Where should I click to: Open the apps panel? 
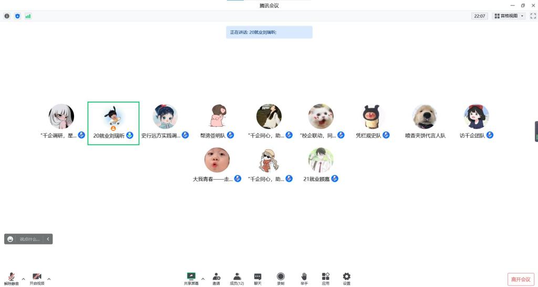point(326,279)
